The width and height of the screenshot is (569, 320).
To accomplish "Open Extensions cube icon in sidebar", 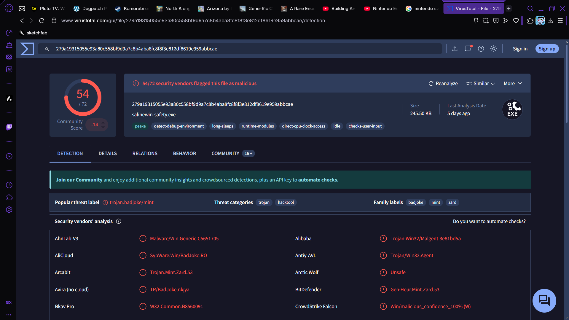I will pyautogui.click(x=9, y=198).
